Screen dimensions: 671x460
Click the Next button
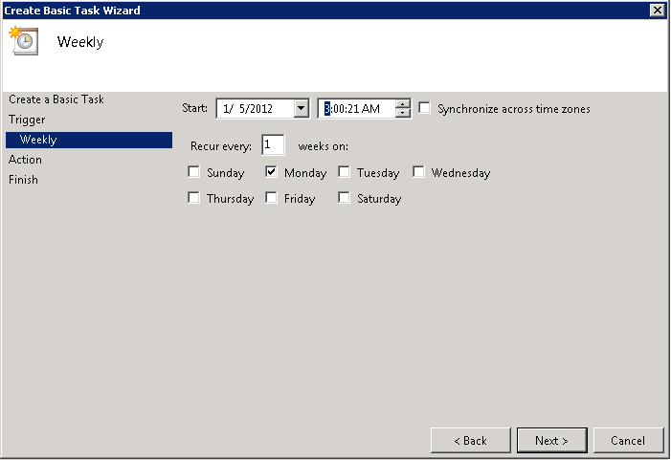pos(551,440)
